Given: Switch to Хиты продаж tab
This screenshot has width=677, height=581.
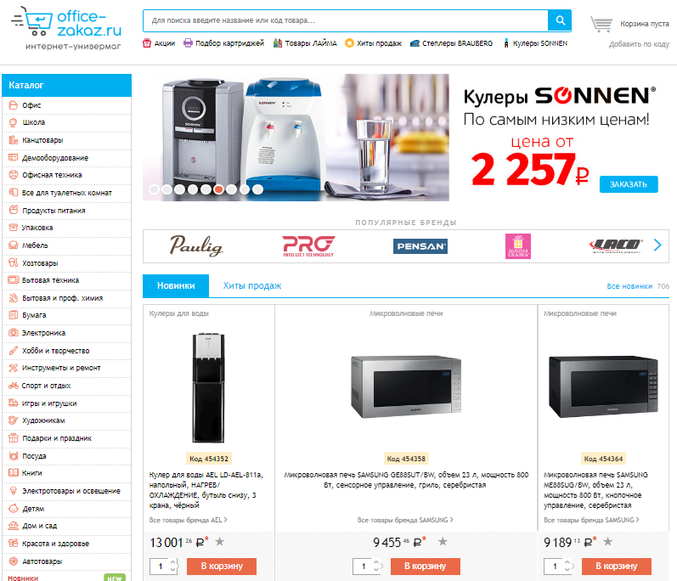Looking at the screenshot, I should tap(252, 285).
